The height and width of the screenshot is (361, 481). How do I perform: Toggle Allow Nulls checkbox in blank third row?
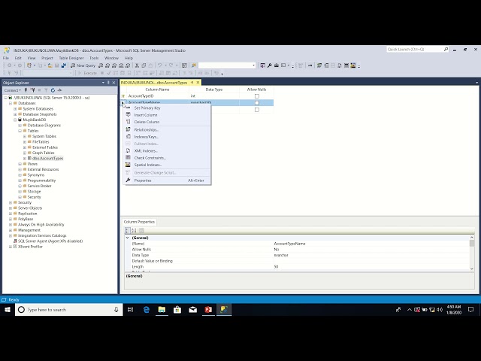click(x=257, y=110)
